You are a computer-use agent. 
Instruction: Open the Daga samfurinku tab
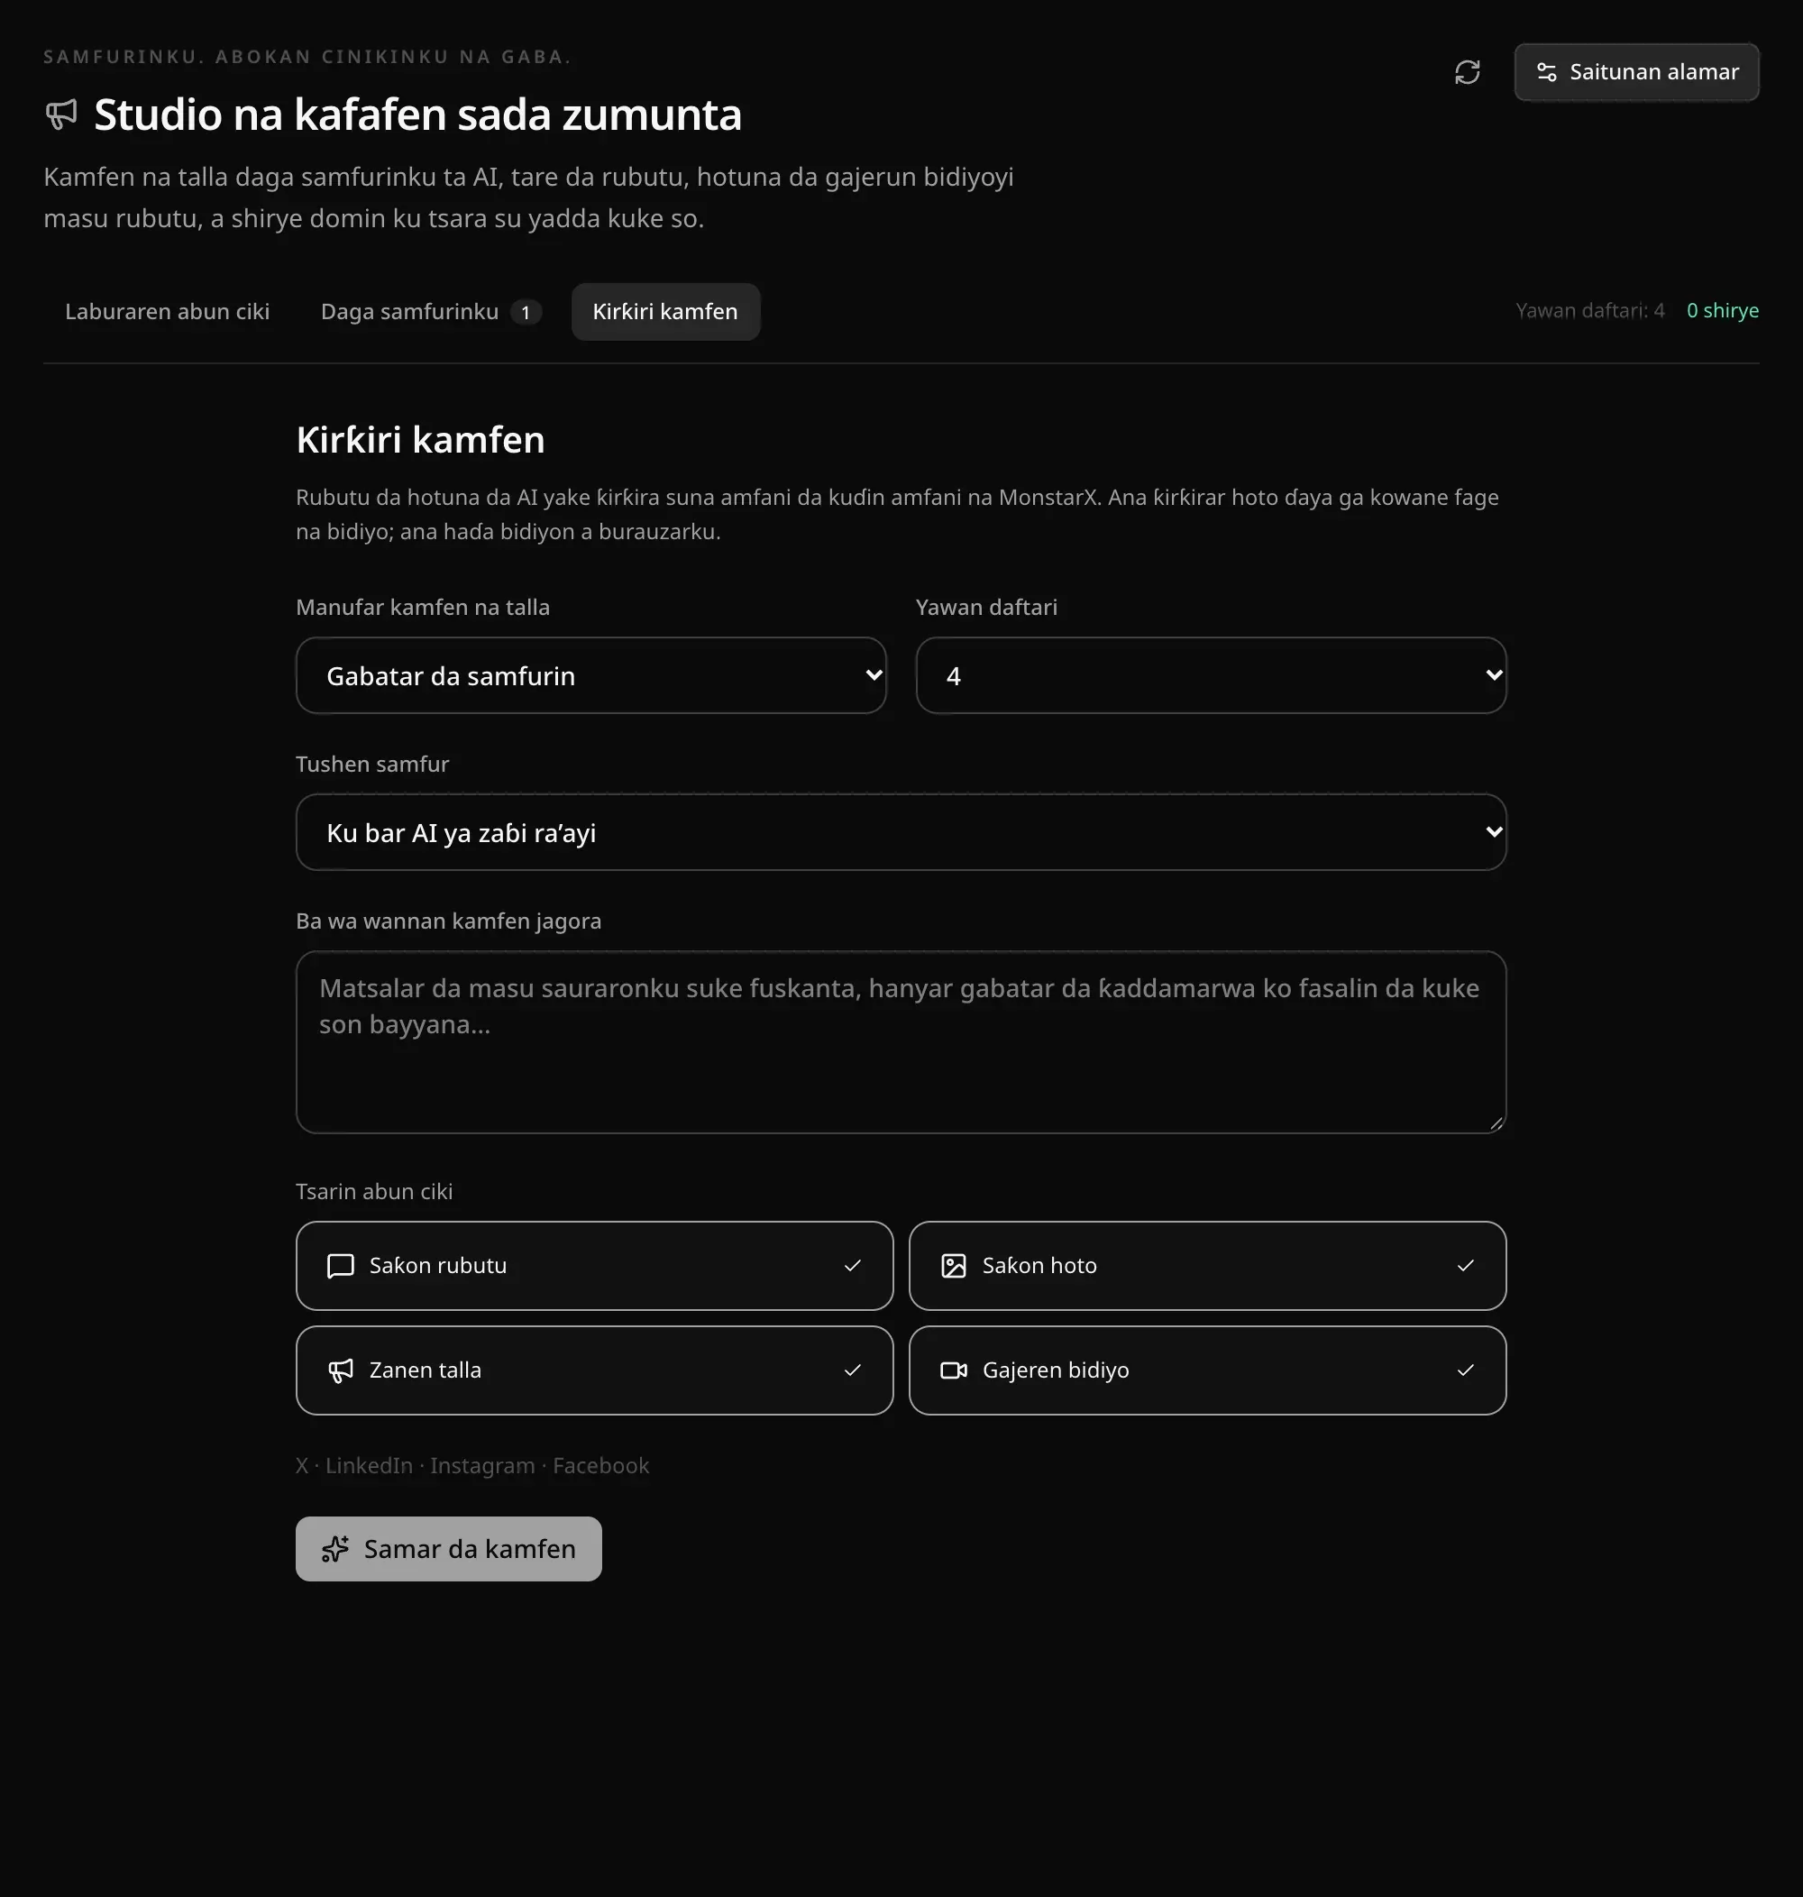431,311
